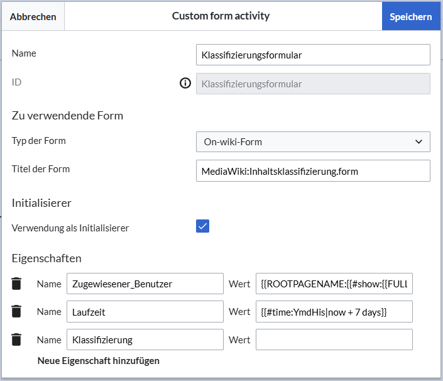Select the ROOTPAGENAME value field
443x381 pixels.
coord(334,284)
